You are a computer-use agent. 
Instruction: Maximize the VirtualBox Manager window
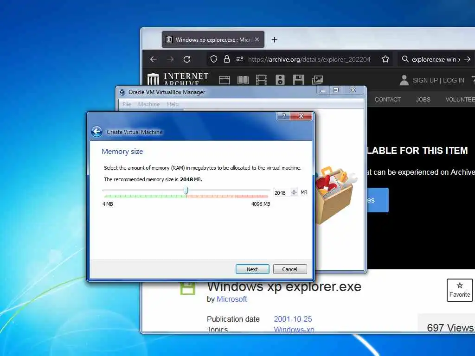(336, 90)
